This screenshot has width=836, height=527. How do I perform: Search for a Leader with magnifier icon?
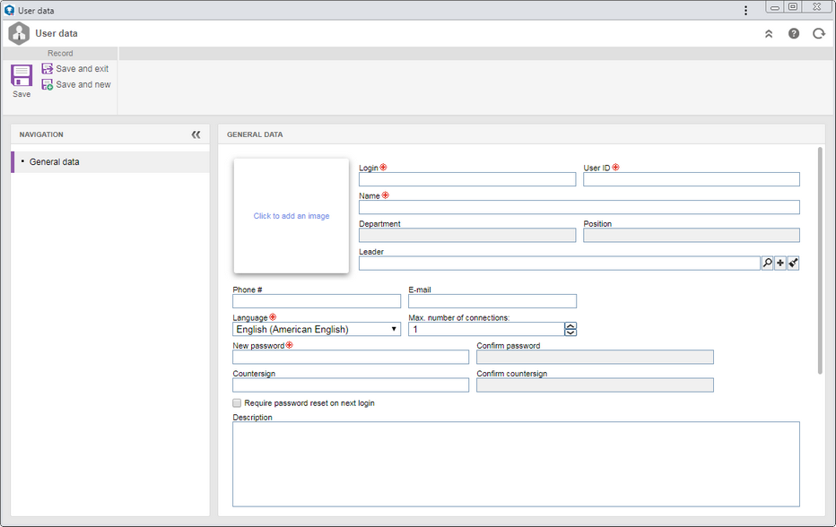pyautogui.click(x=767, y=263)
